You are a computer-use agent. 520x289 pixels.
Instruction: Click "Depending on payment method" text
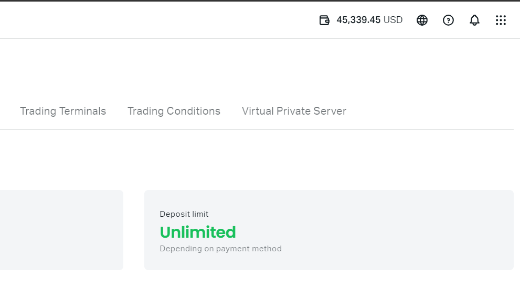pos(220,249)
